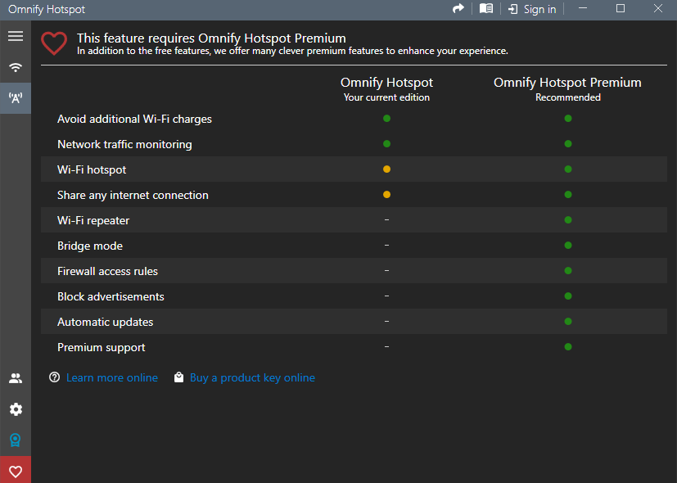Open the license ribbon badge icon
Image resolution: width=677 pixels, height=483 pixels.
click(16, 440)
